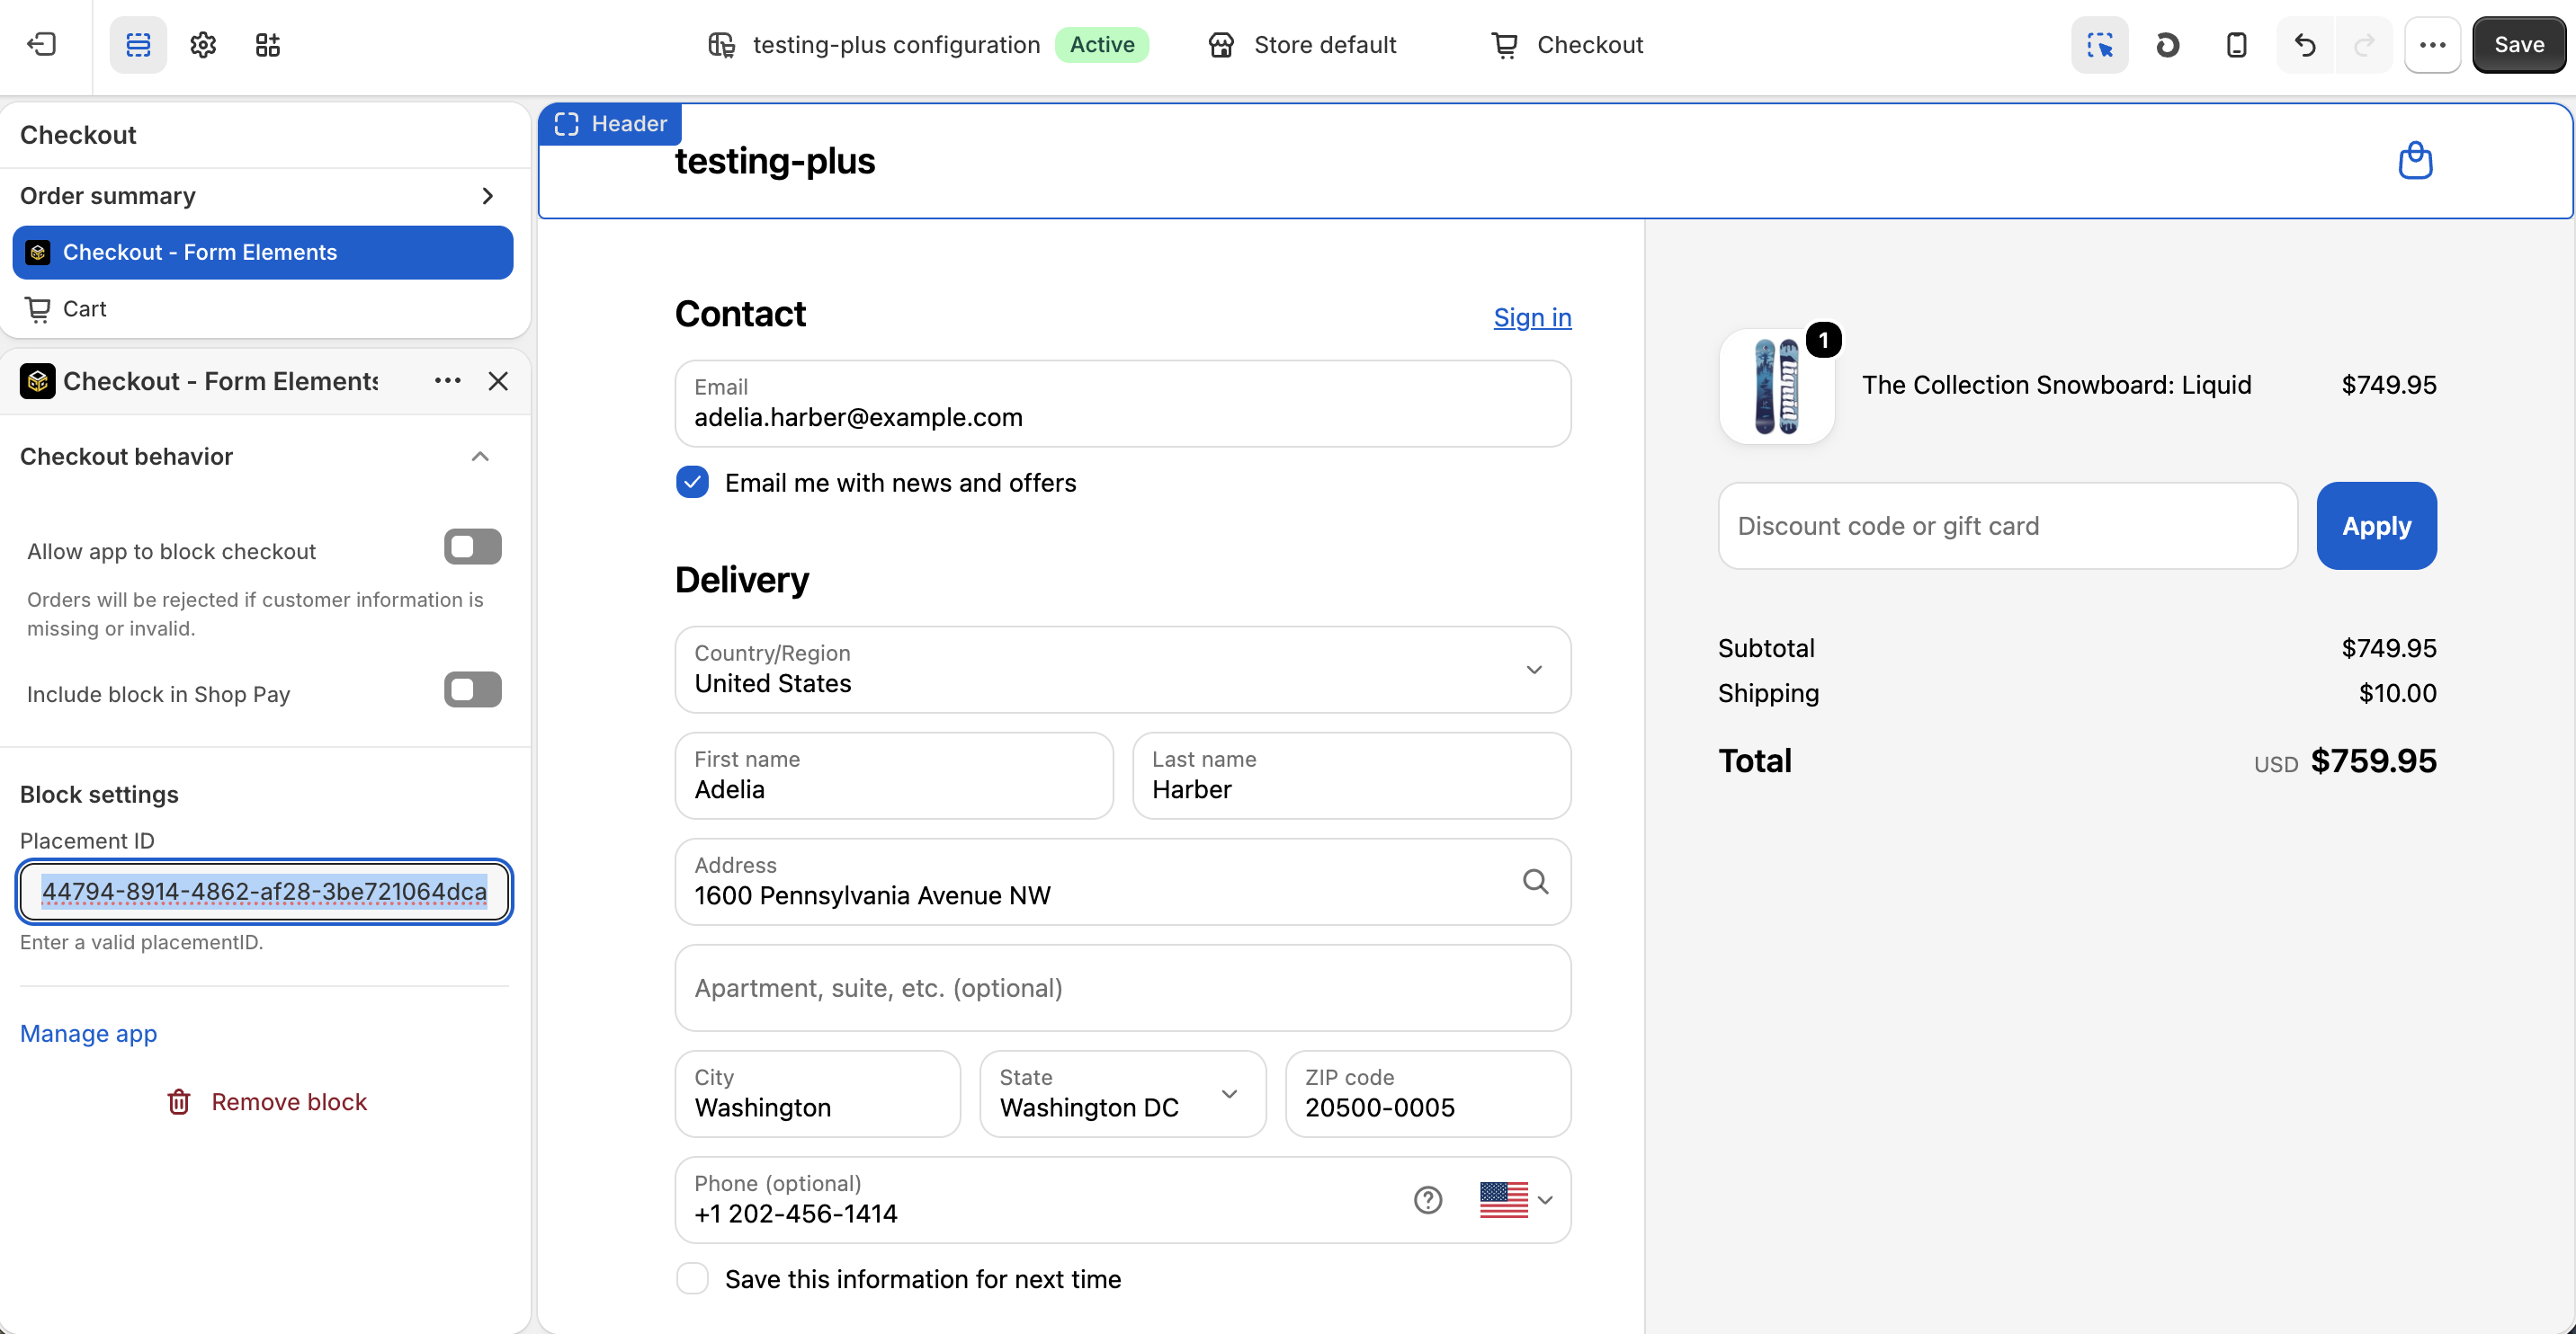Check Save this information for next time

point(692,1278)
